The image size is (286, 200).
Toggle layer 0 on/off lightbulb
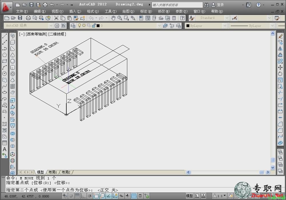tap(80, 25)
